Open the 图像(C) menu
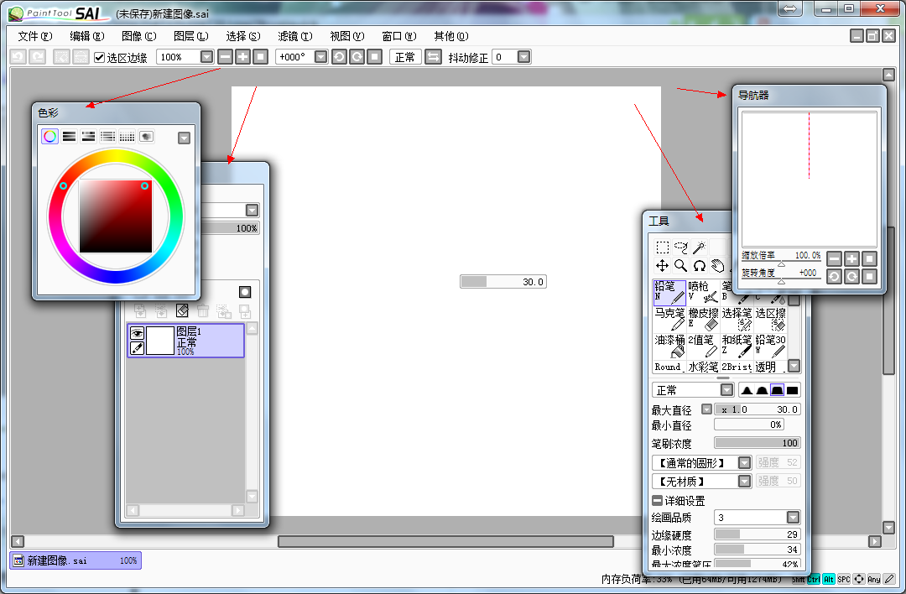This screenshot has height=594, width=906. 138,36
